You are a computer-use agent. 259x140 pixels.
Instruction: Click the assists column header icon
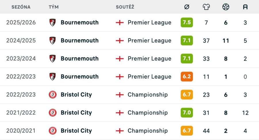(x=245, y=7)
